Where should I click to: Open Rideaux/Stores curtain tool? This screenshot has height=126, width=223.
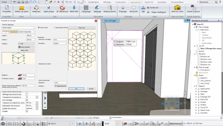click(110, 9)
